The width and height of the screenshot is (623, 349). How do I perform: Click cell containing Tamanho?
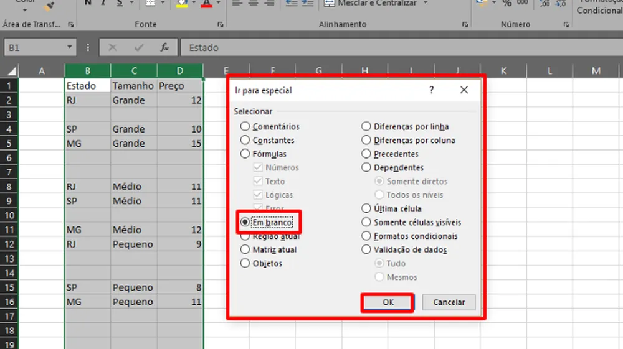[133, 86]
